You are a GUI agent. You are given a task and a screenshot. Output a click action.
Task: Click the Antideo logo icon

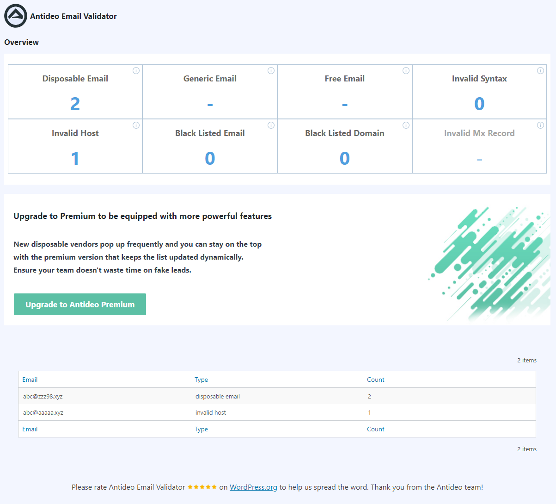(16, 16)
